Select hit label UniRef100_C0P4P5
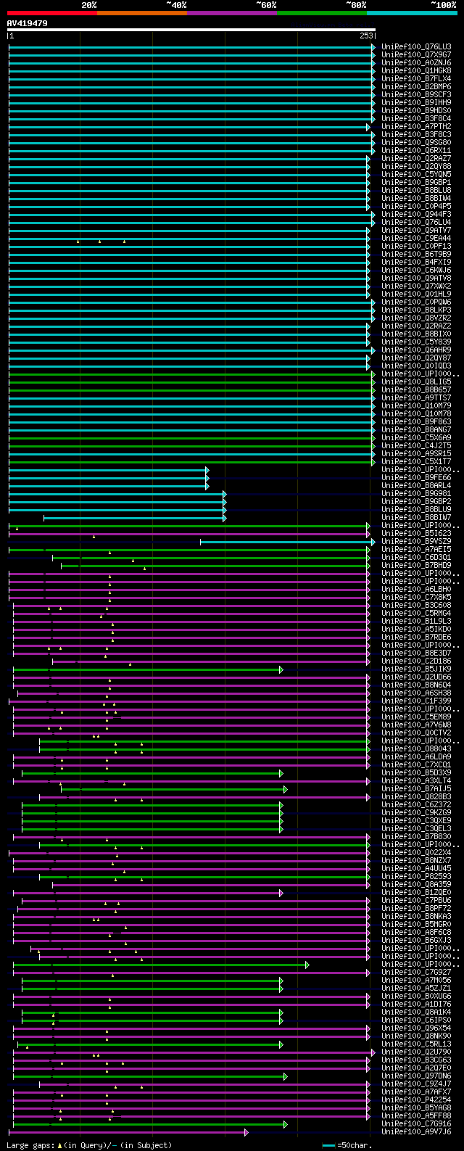The width and height of the screenshot is (464, 1151). coord(416,207)
